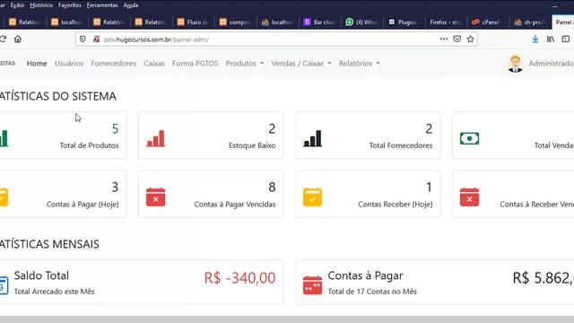Screen dimensions: 574x323
Task: Click the Administrador avatar picture
Action: 515,64
